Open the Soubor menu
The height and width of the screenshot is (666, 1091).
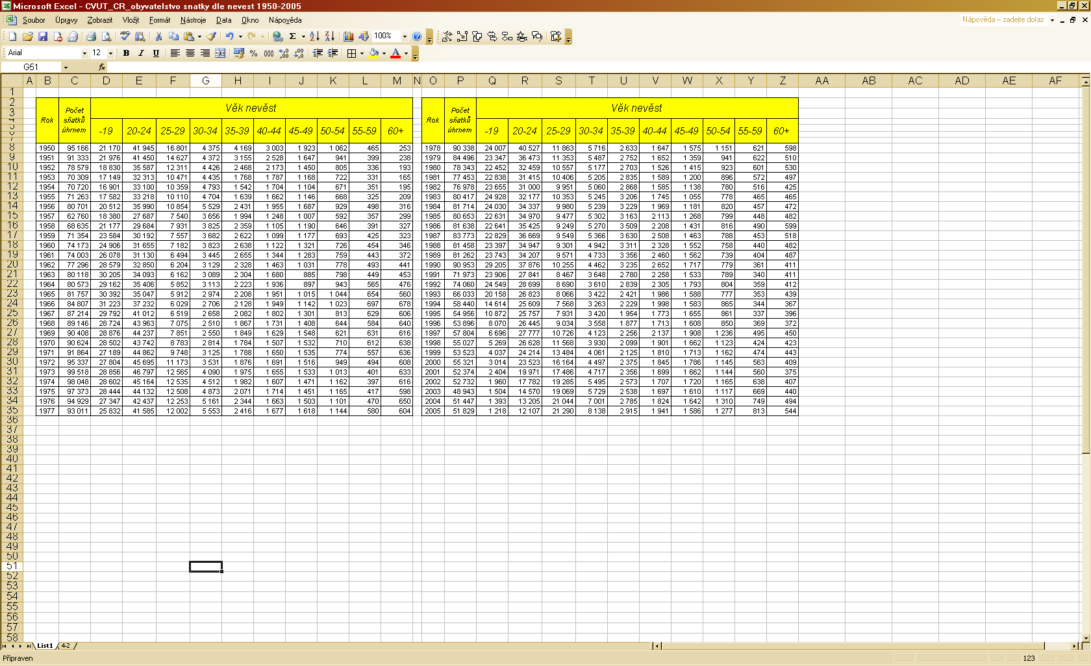[x=34, y=20]
